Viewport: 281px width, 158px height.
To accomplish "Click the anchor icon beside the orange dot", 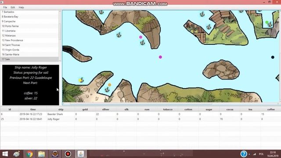I will (107, 90).
